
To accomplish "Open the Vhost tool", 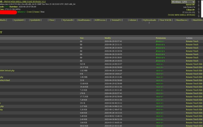I will pos(52,20).
